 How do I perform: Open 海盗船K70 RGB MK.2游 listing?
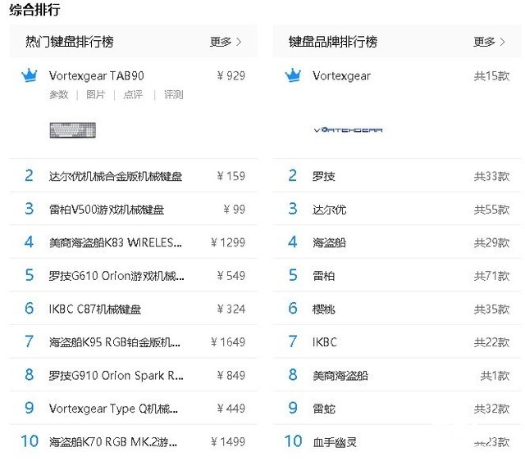point(113,442)
